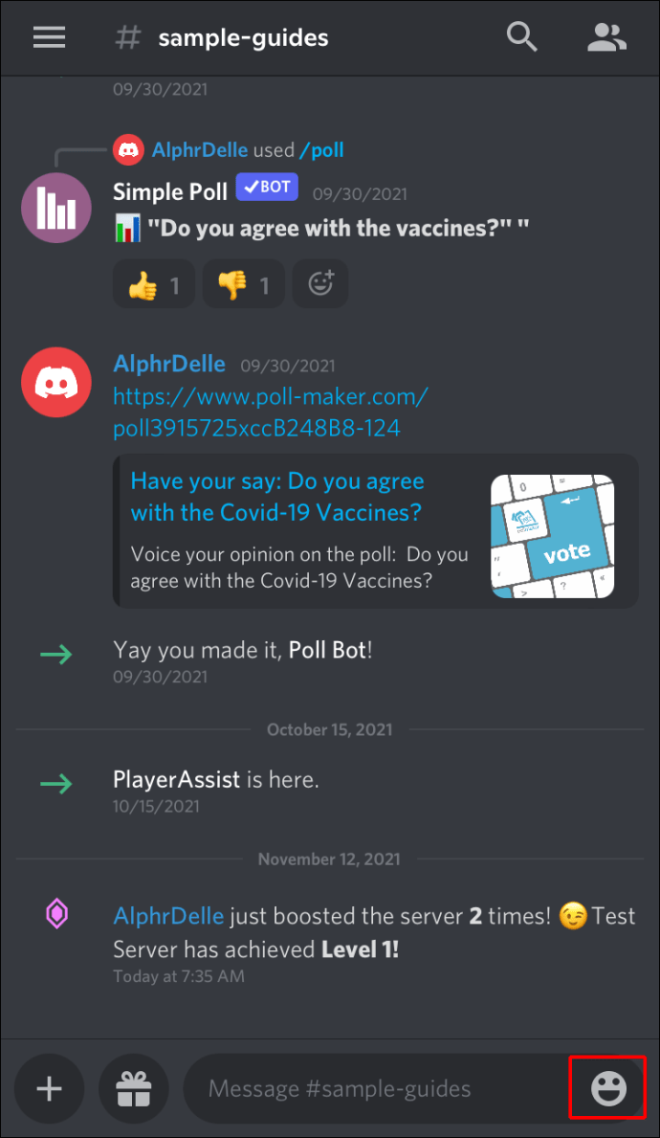Screen dimensions: 660x1138
Task: Open the emoji picker in message bar
Action: click(607, 1088)
